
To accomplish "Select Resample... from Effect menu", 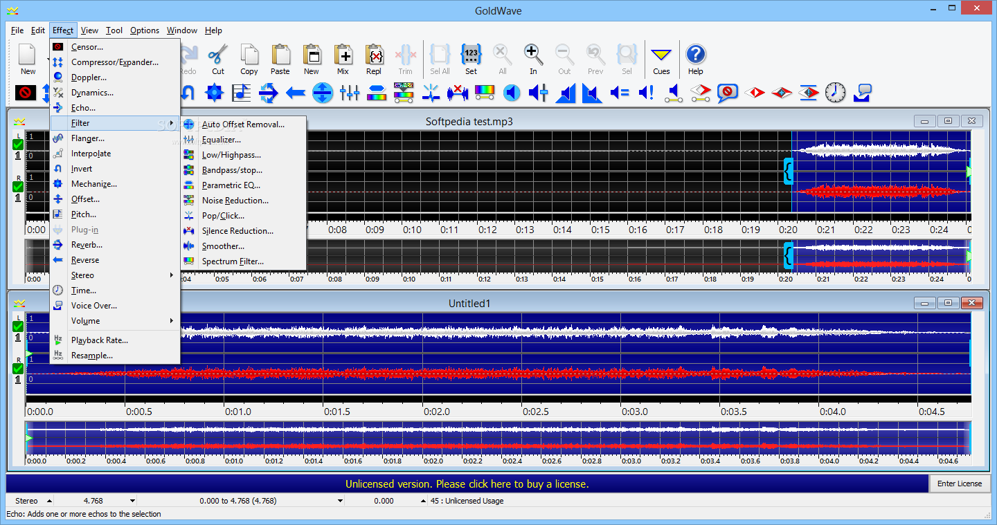I will click(114, 356).
